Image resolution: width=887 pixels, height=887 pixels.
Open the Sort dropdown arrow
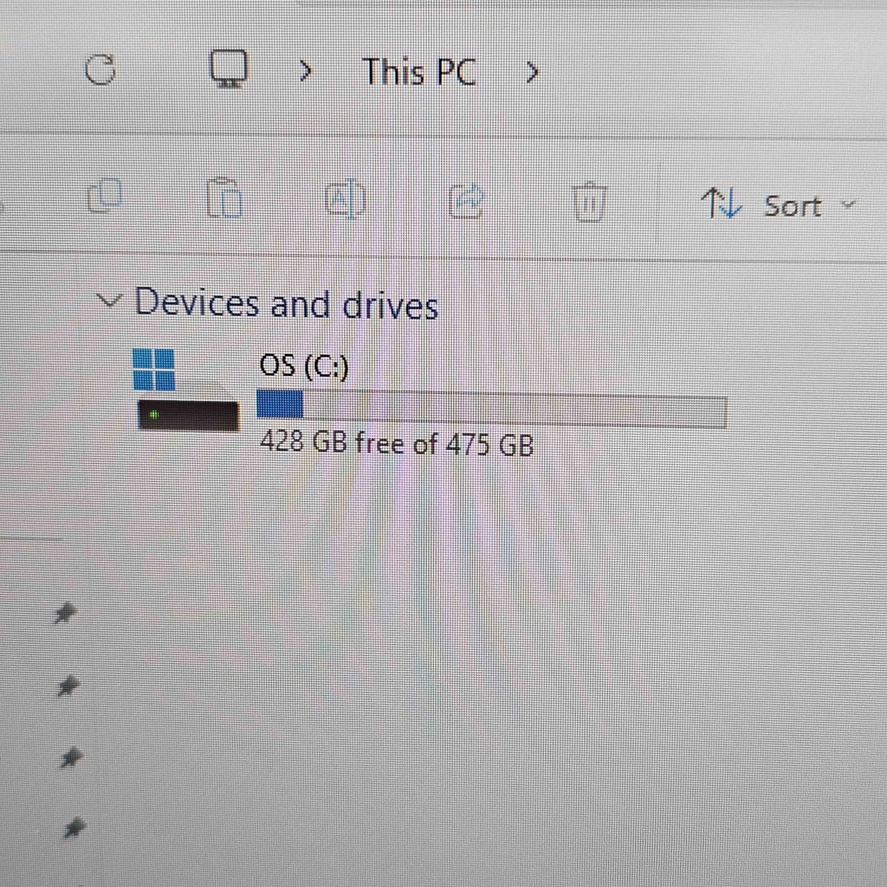coord(848,204)
